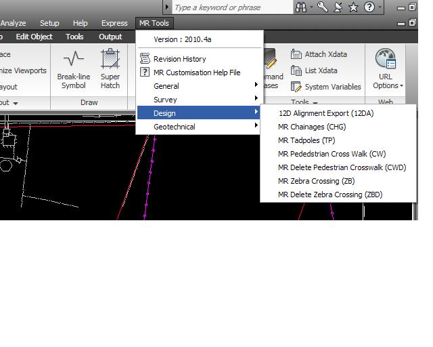Screen dimensions: 433x347
Task: Open Revision History scroll icon
Action: click(145, 59)
